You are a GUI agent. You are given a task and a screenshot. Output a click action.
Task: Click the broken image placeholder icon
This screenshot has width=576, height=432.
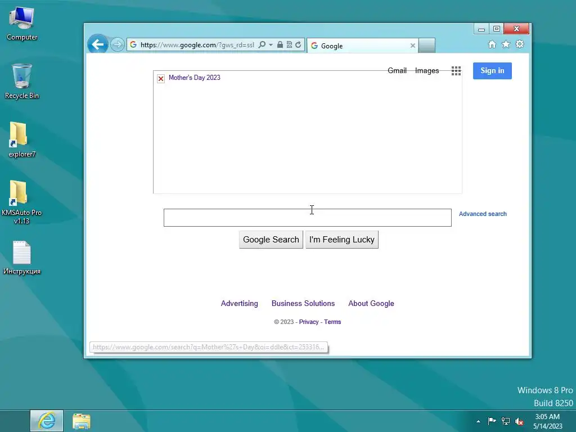point(161,79)
